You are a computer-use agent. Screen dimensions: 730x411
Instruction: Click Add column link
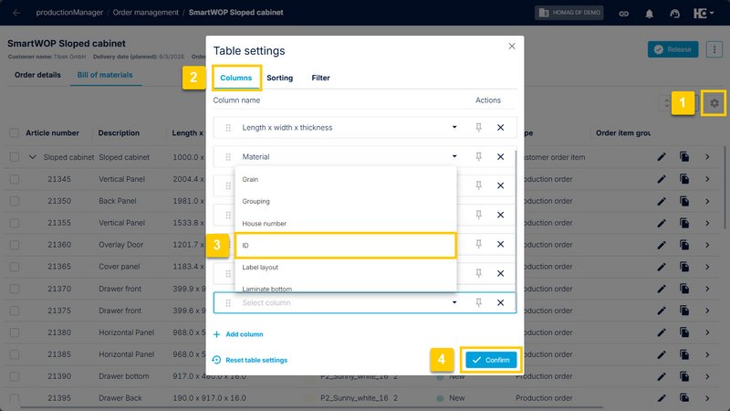(238, 334)
